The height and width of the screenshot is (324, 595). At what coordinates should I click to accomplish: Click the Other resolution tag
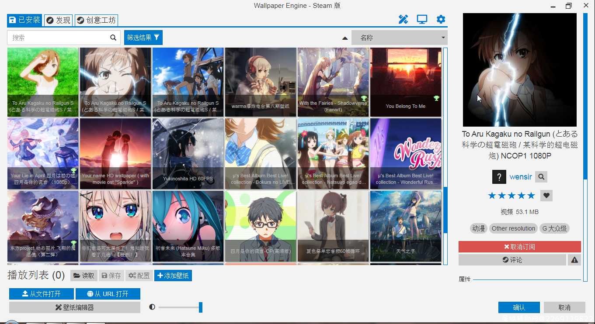pyautogui.click(x=513, y=228)
